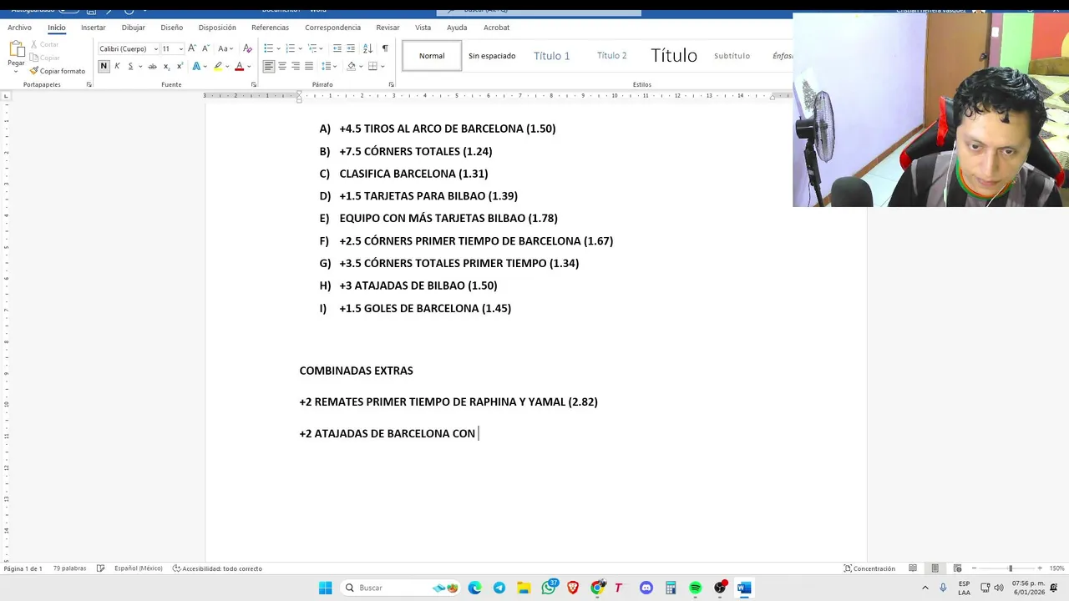Toggle superscript formatting
The height and width of the screenshot is (601, 1069).
tap(180, 66)
